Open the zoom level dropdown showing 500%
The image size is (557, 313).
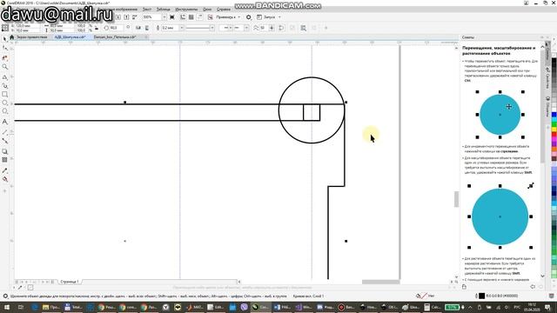[x=164, y=17]
